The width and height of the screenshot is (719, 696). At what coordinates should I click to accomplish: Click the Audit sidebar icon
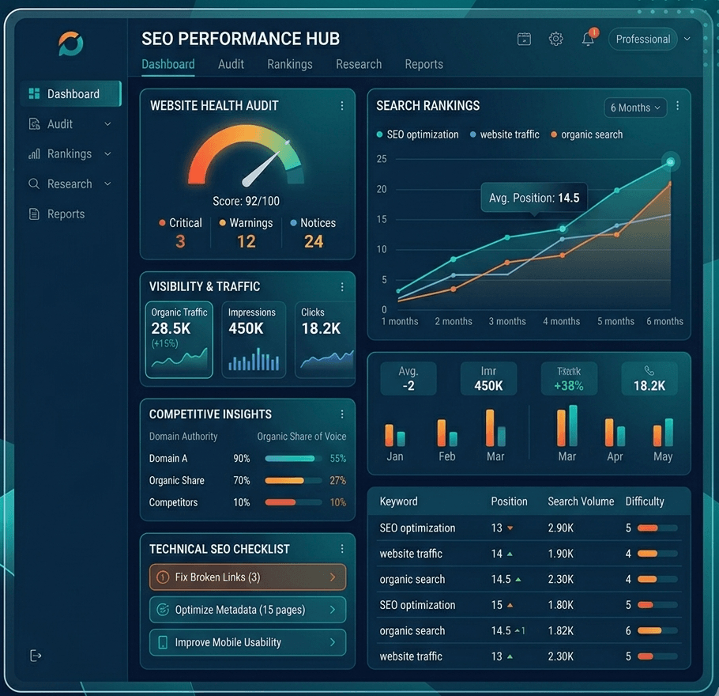click(x=34, y=124)
